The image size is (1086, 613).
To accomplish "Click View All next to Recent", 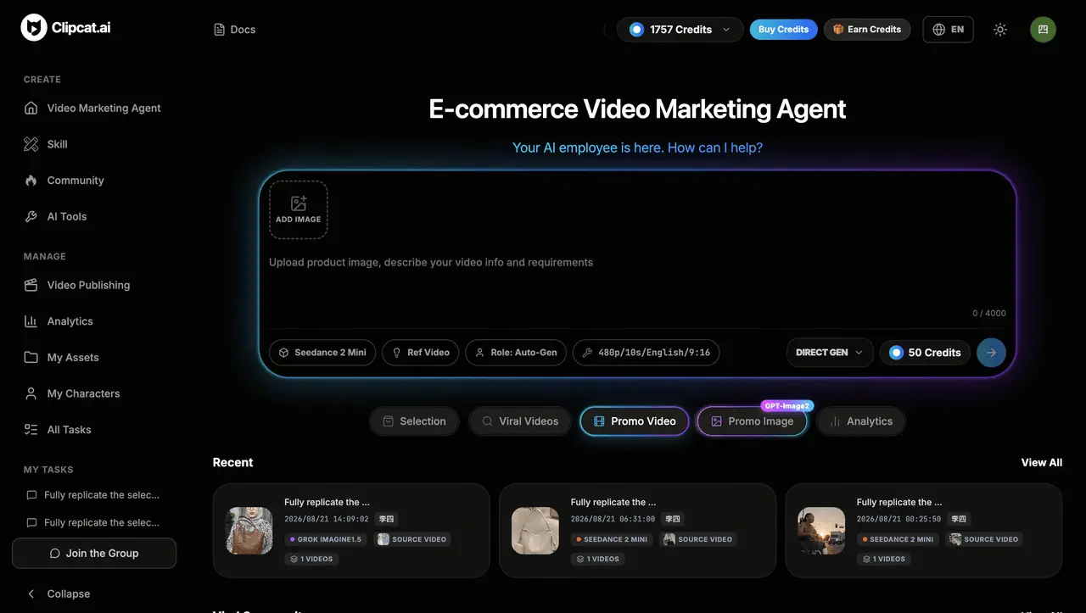I will tap(1042, 463).
